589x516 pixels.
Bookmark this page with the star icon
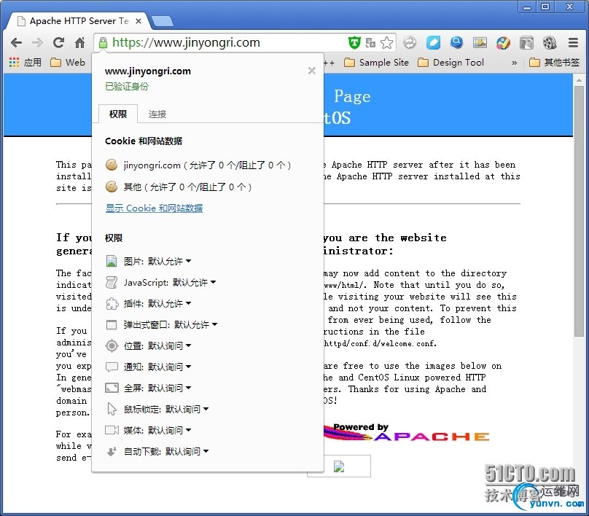386,43
